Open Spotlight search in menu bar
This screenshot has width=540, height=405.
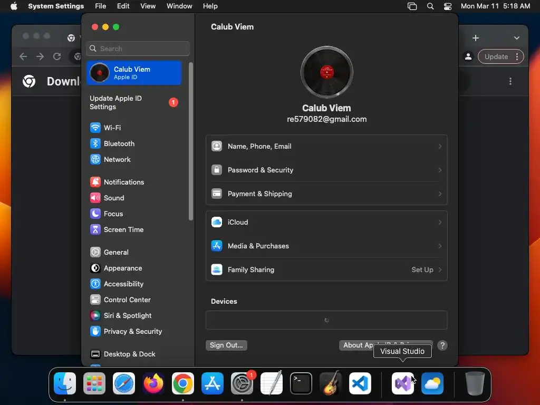pos(430,6)
